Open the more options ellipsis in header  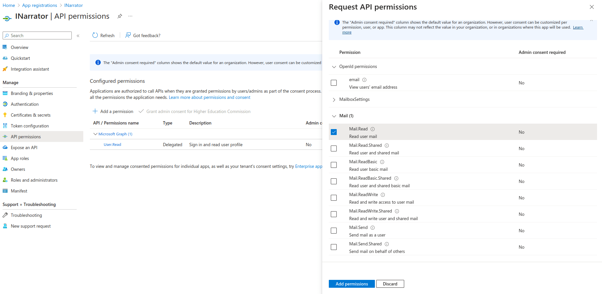pos(130,16)
